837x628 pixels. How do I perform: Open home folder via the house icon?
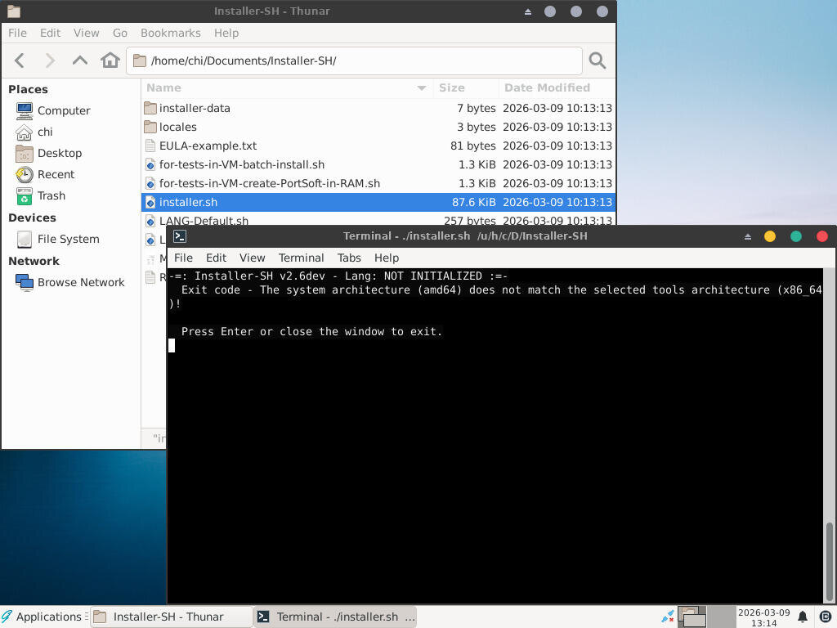click(x=110, y=61)
